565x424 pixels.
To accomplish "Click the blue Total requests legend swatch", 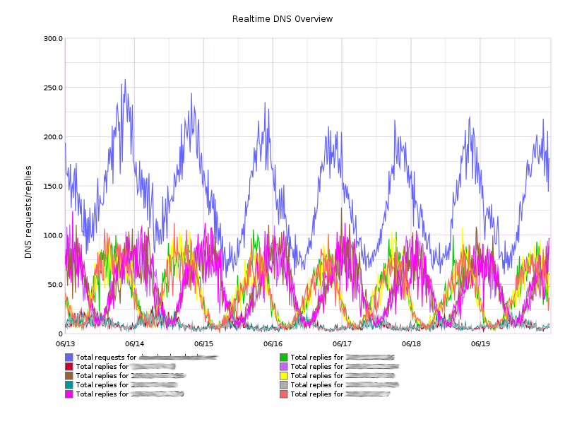I will coord(69,358).
